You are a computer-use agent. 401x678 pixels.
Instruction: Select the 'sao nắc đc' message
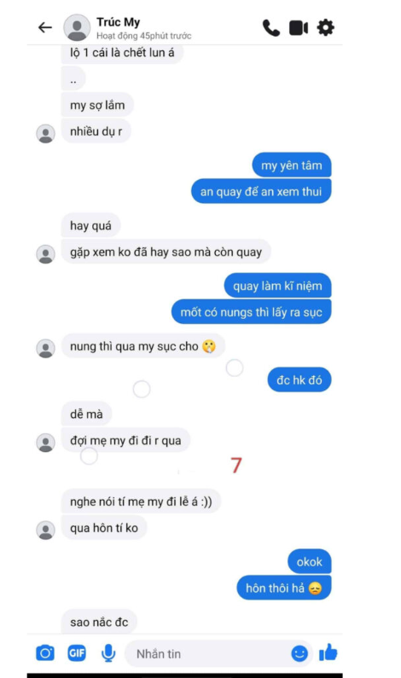(99, 622)
